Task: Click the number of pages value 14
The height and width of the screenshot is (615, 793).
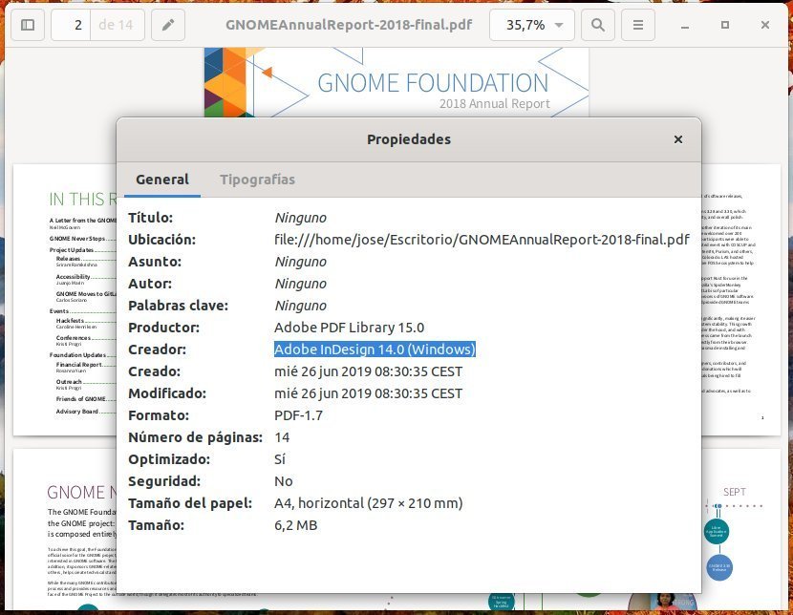Action: [x=282, y=437]
